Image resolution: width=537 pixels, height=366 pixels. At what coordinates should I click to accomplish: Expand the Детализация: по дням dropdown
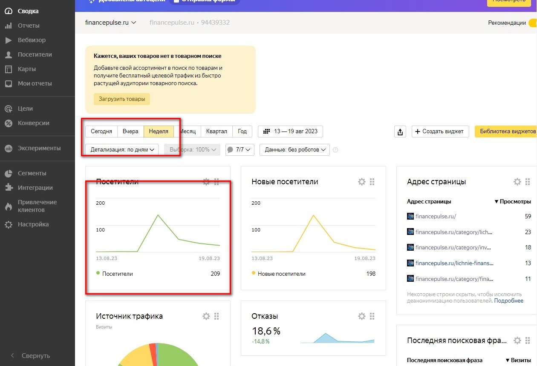pyautogui.click(x=122, y=150)
